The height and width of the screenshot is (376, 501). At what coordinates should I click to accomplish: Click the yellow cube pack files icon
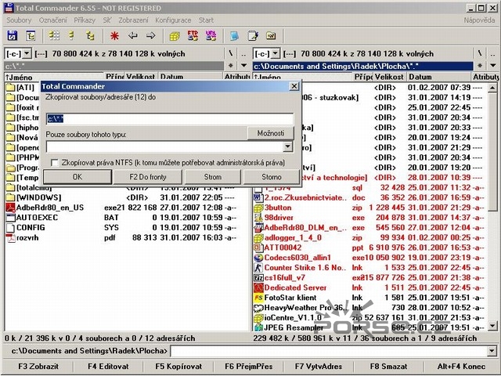pos(175,35)
